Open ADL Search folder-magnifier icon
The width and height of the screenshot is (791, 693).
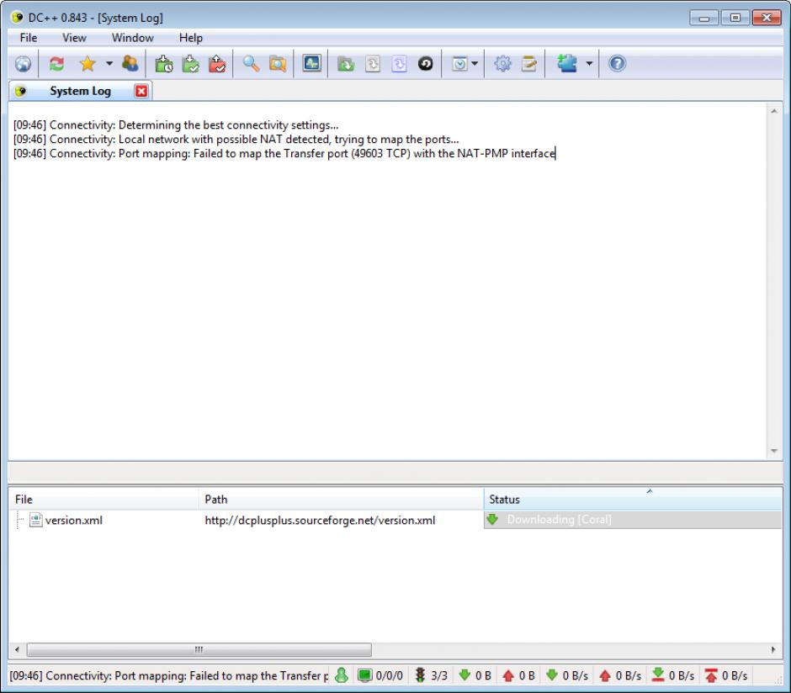pyautogui.click(x=278, y=64)
